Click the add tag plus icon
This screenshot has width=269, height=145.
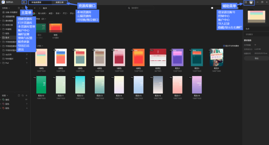(27, 95)
